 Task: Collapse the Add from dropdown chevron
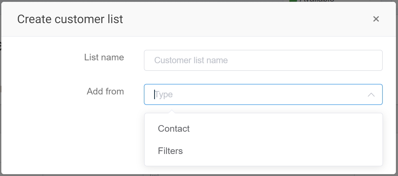point(371,95)
